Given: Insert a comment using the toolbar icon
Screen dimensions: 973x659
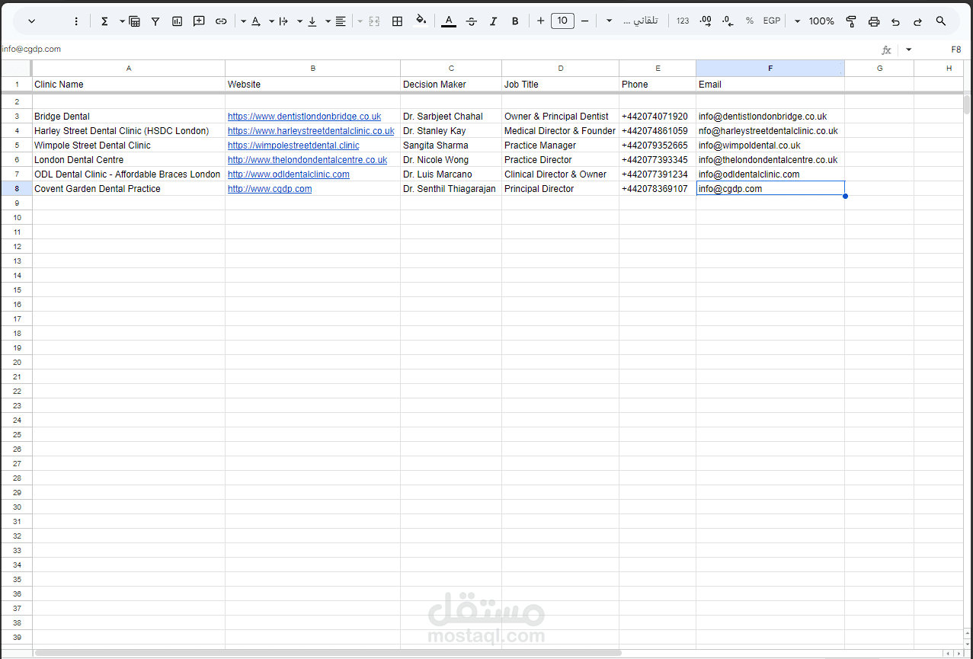Looking at the screenshot, I should pos(199,21).
